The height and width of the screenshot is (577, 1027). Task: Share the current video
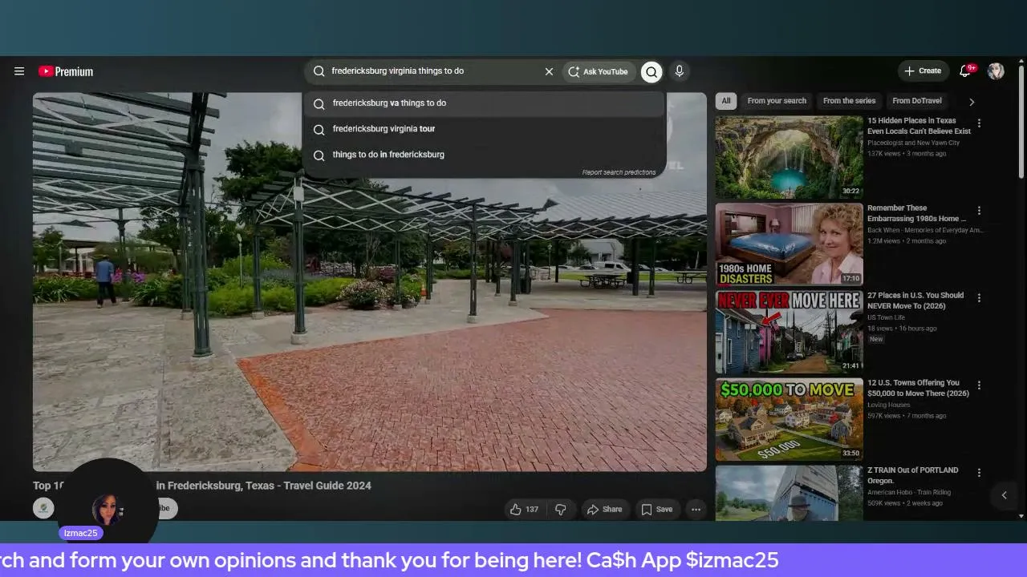tap(604, 509)
